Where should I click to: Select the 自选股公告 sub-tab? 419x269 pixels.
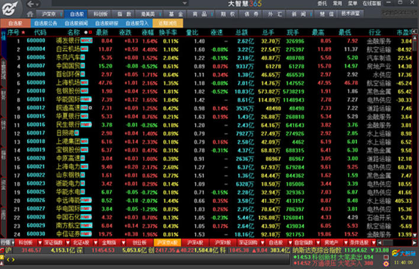coord(46,23)
